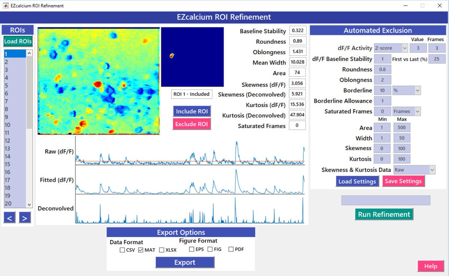Image resolution: width=449 pixels, height=276 pixels.
Task: Click the Deconvolved trace plot
Action: click(x=190, y=209)
